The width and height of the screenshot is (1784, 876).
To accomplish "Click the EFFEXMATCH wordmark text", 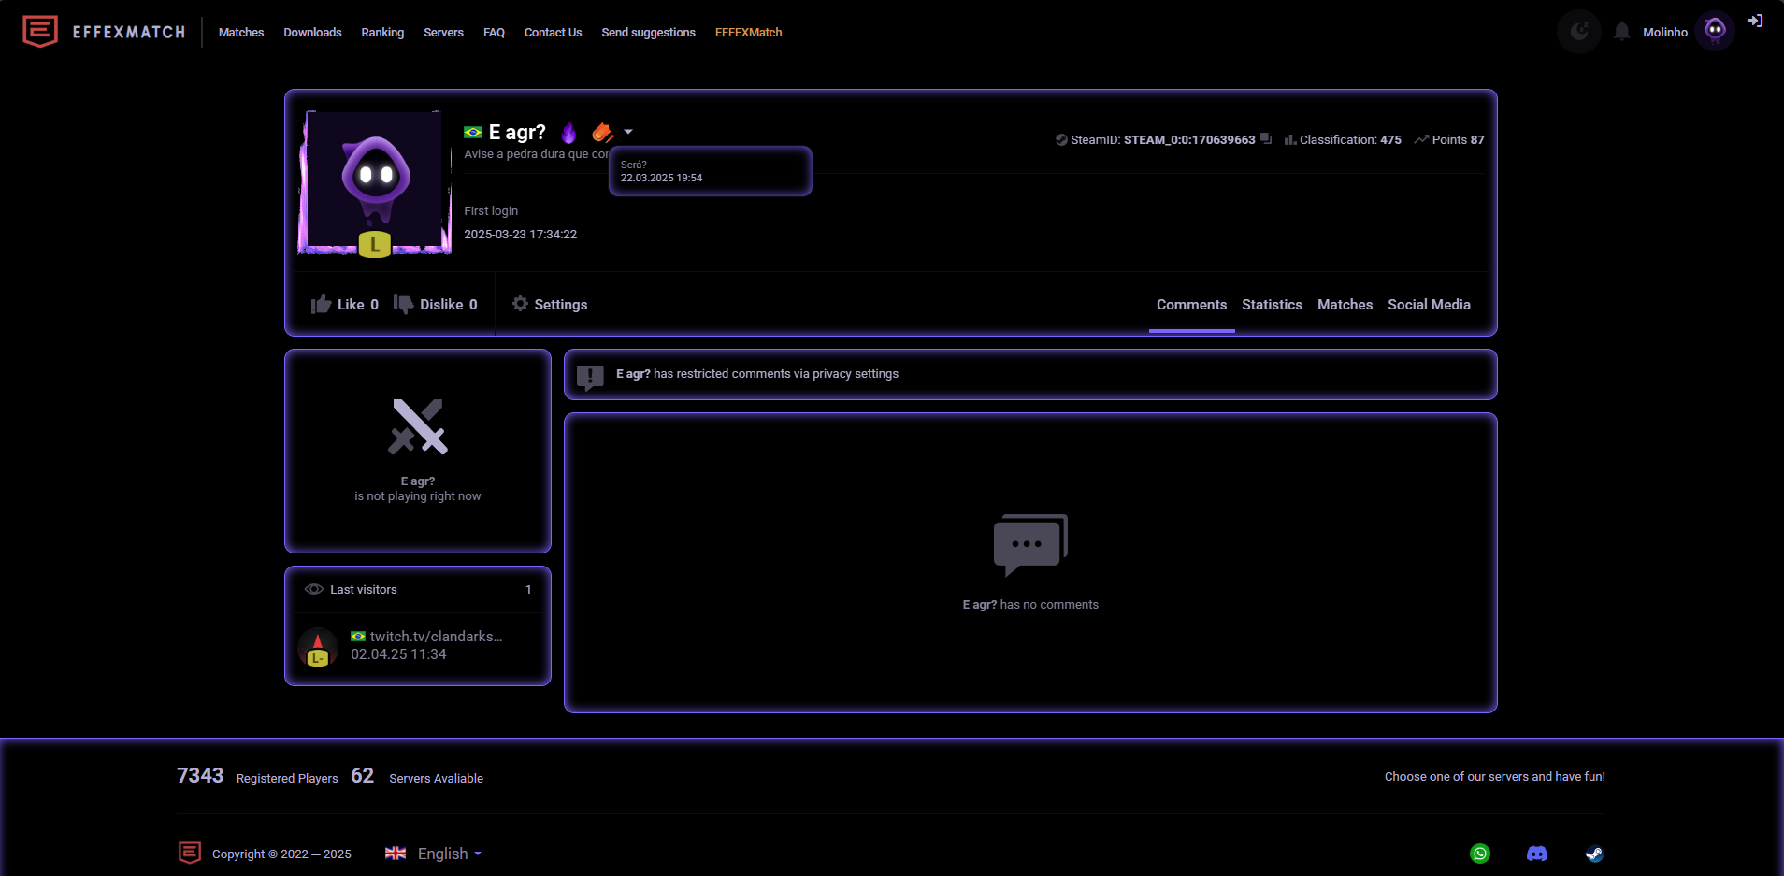I will pyautogui.click(x=129, y=32).
